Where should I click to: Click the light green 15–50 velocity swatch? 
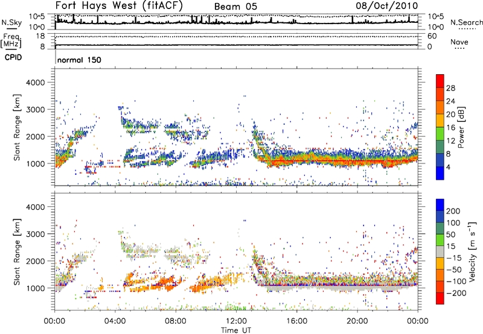point(440,240)
